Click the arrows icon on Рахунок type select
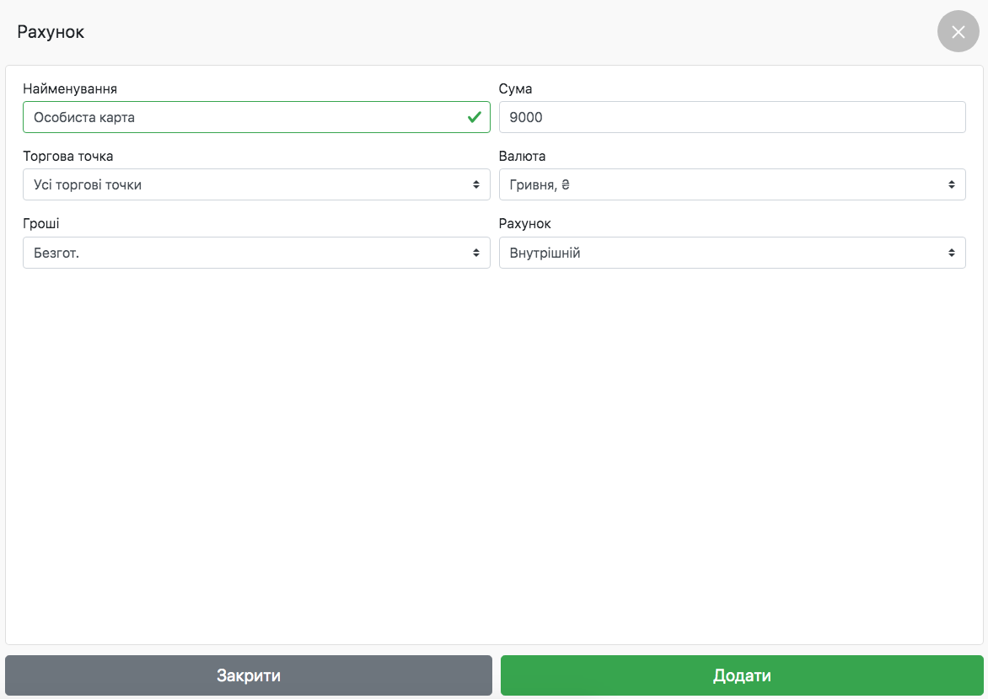Screen dimensions: 988x699 pos(951,253)
